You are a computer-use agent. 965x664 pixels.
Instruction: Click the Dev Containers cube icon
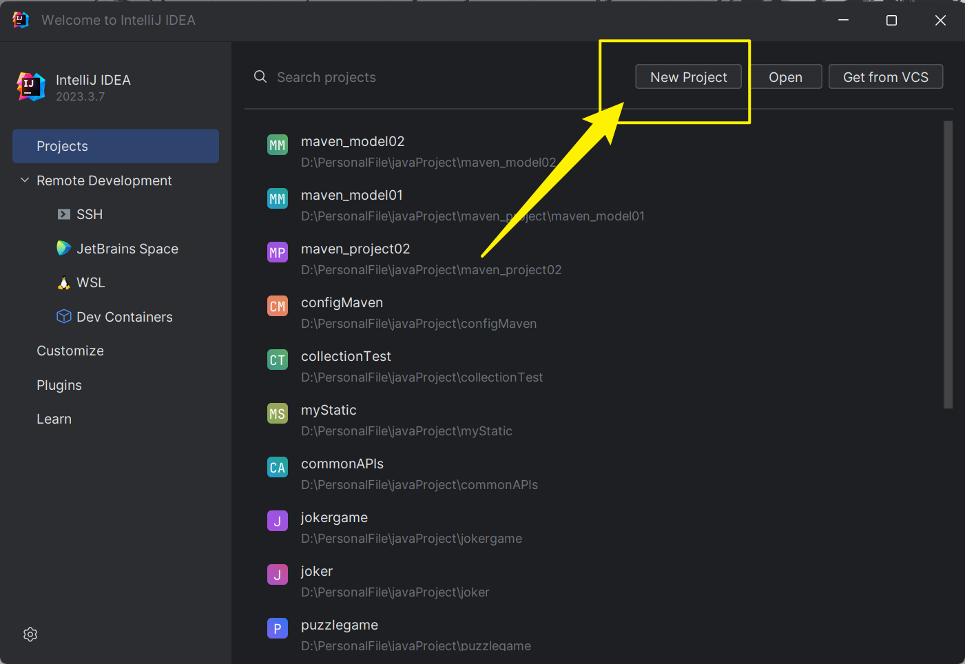tap(63, 316)
